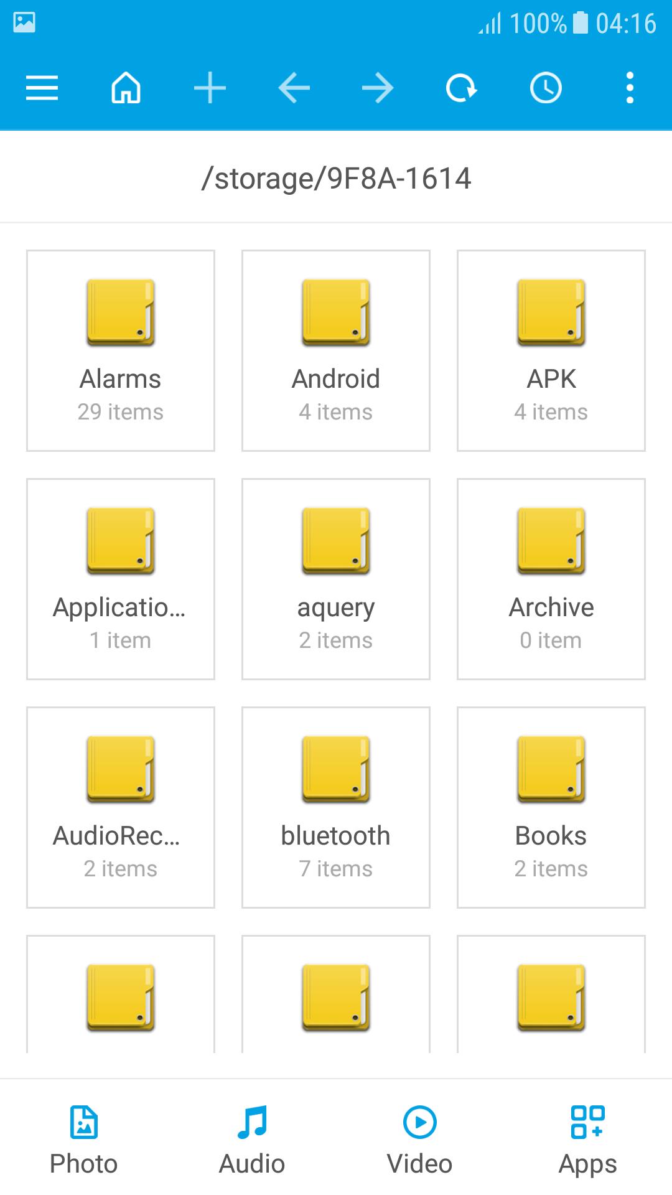672x1195 pixels.
Task: Go to the Home directory icon
Action: [x=126, y=88]
